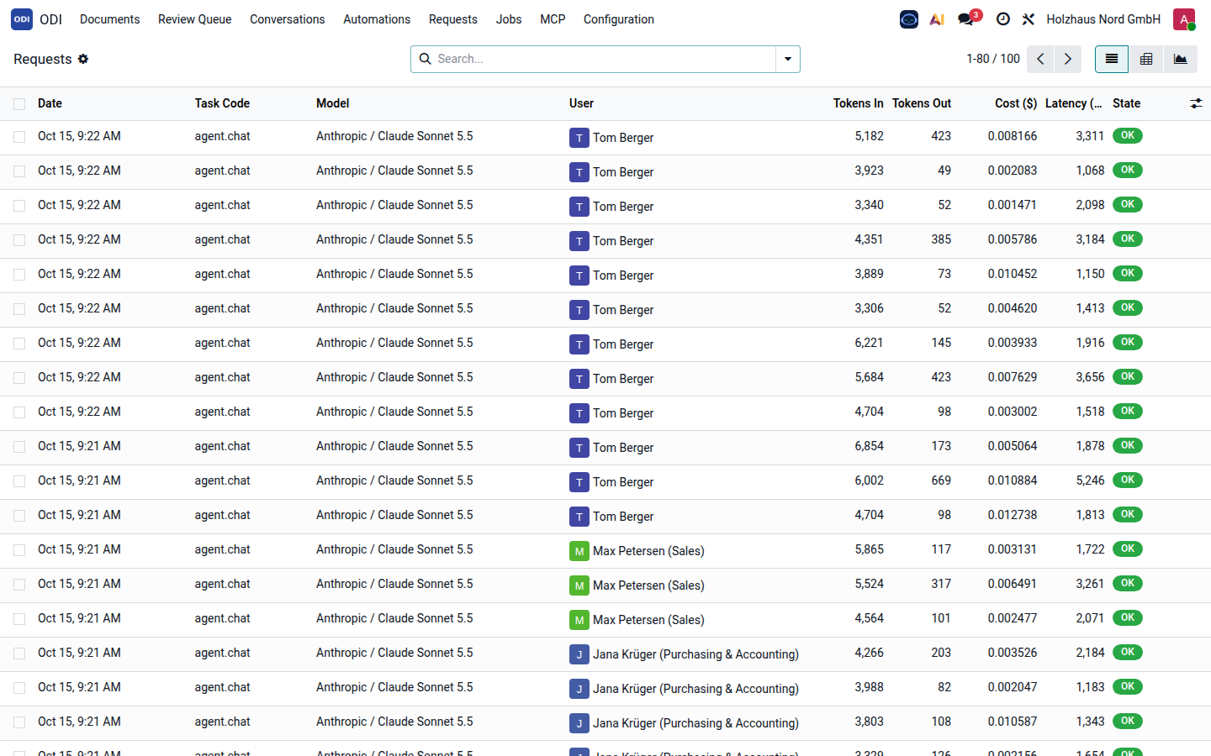Check the row with 4,266 tokens in
Image resolution: width=1211 pixels, height=756 pixels.
[19, 654]
